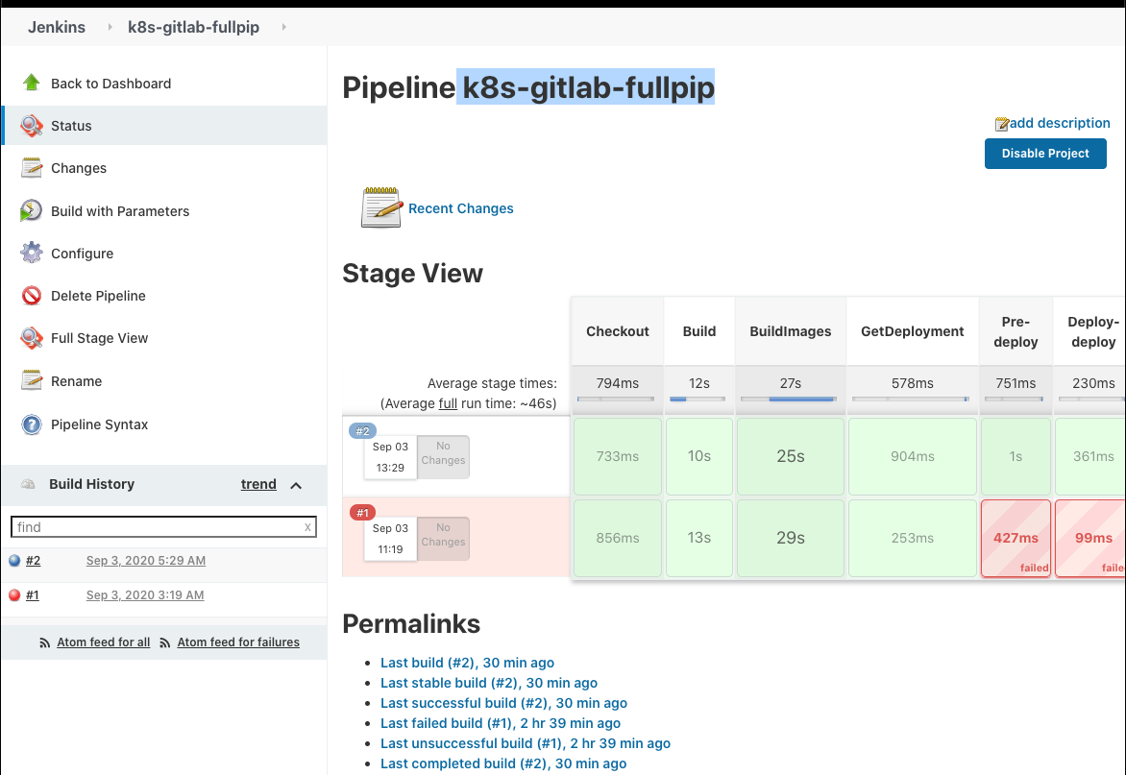Screen dimensions: 1126x775
Task: Click the Rename notepad icon in sidebar
Action: (32, 381)
